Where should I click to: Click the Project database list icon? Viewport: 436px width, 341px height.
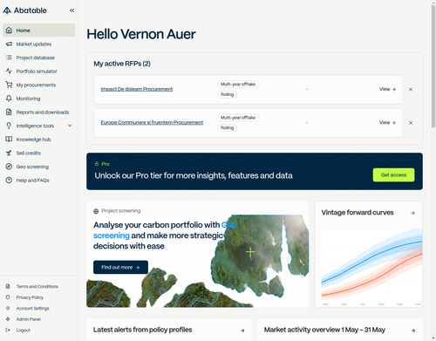[9, 58]
